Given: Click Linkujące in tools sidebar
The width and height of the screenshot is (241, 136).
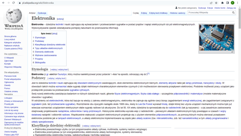Looking at the screenshot, I should click(8, 98).
